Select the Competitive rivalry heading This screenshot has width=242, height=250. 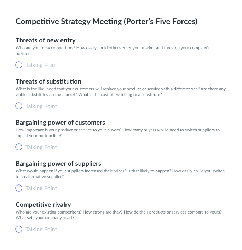(x=43, y=205)
